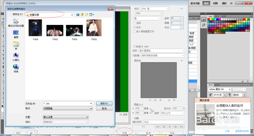Toggle the 优化 optimized checkbox
The height and width of the screenshot is (136, 254).
[x=135, y=27]
